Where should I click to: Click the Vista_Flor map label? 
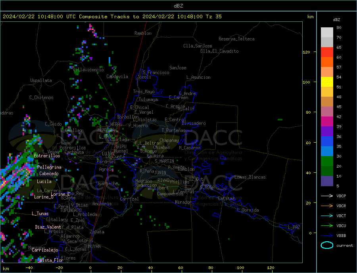click(52, 260)
